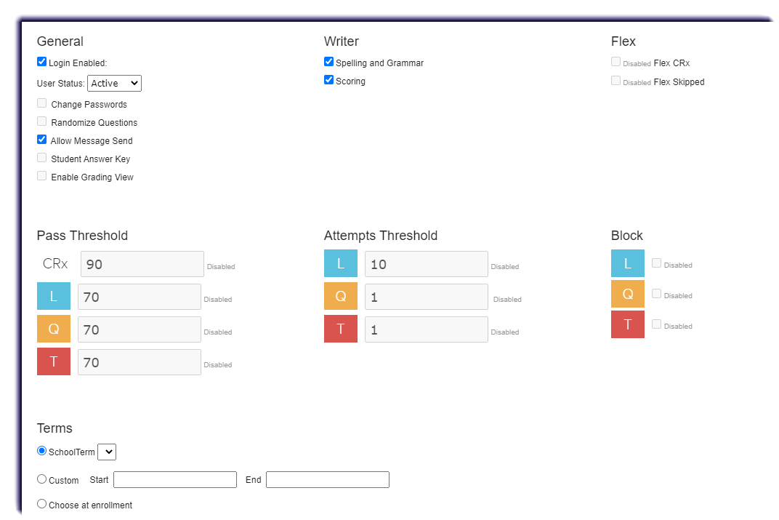
Task: Open the User Status dropdown
Action: coord(114,83)
